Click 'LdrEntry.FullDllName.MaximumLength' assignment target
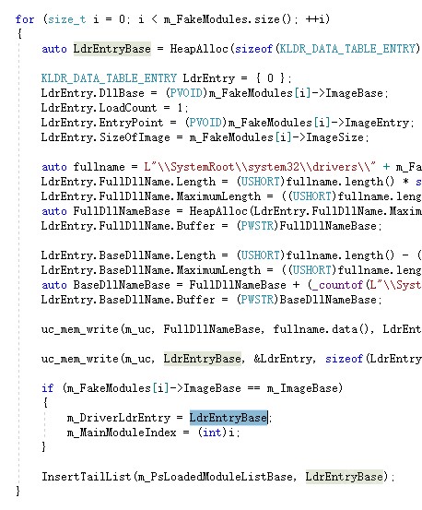Viewport: 422px width, 510px height. pos(151,196)
